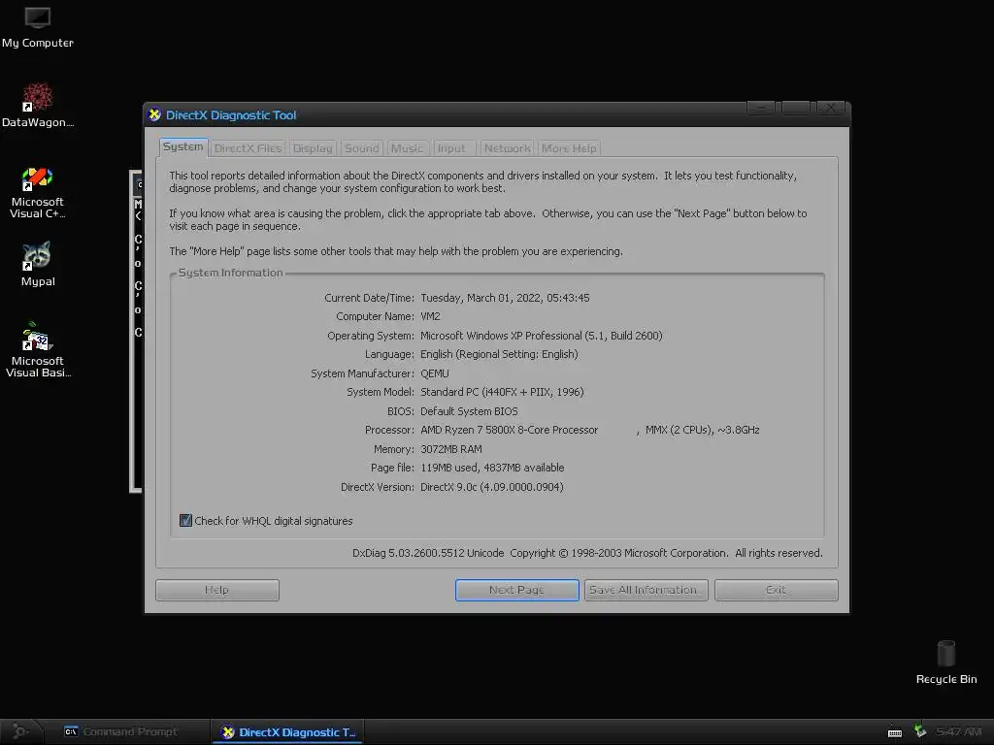Close the DirectX Diagnostic Tool window
Image resolution: width=994 pixels, height=745 pixels.
click(x=831, y=108)
